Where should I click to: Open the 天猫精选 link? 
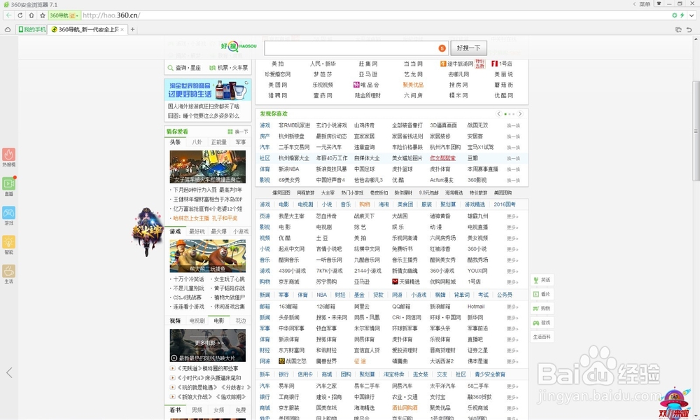(x=406, y=282)
